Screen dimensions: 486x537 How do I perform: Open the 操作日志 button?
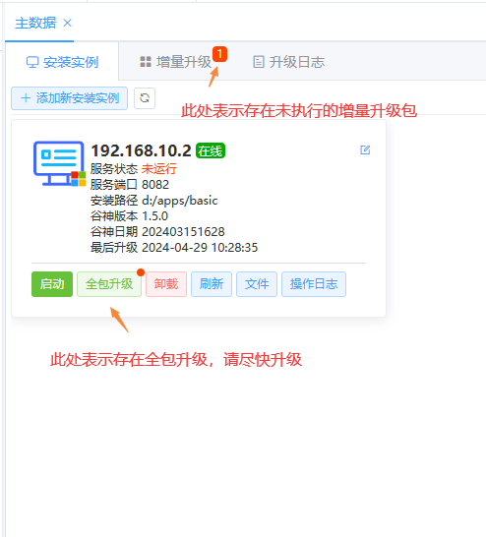tap(314, 284)
